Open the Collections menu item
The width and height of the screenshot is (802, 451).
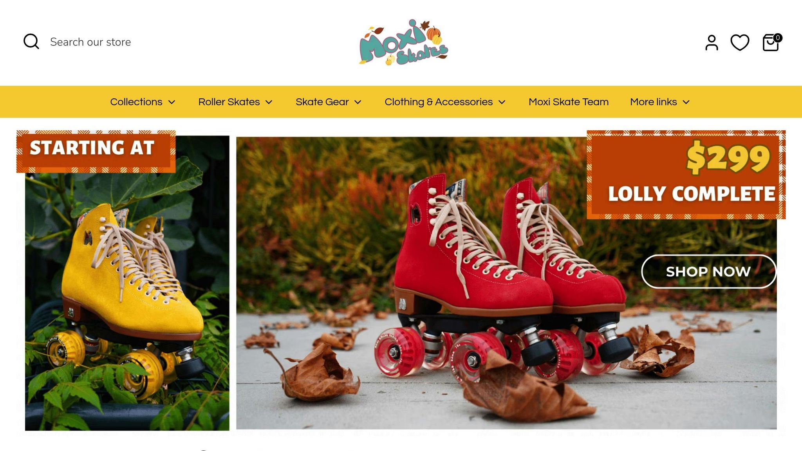pos(136,102)
